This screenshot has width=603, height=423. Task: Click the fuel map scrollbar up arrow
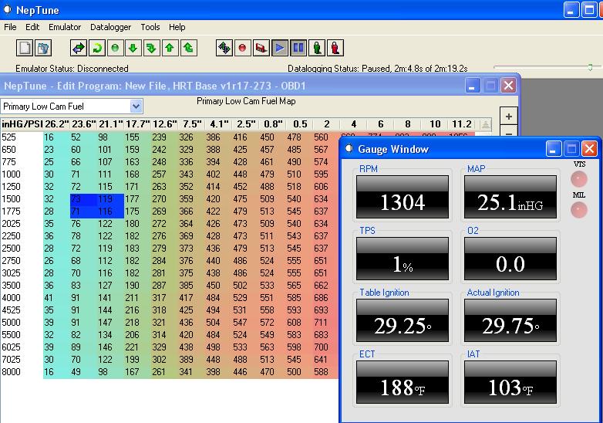[x=485, y=125]
